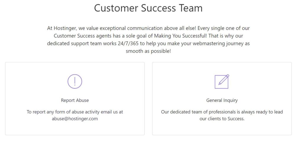Click the abuse@hostinger.com email address

pyautogui.click(x=75, y=119)
